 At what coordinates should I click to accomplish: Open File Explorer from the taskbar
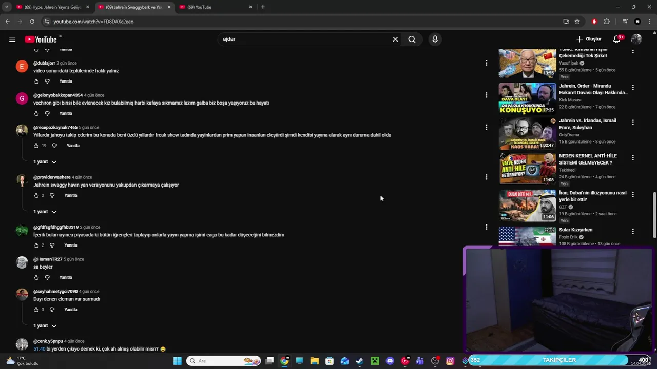315,361
